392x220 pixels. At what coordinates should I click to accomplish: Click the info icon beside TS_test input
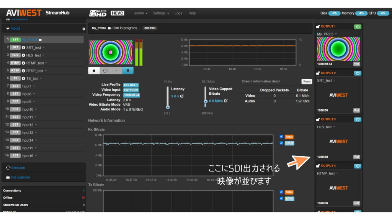(x=23, y=79)
